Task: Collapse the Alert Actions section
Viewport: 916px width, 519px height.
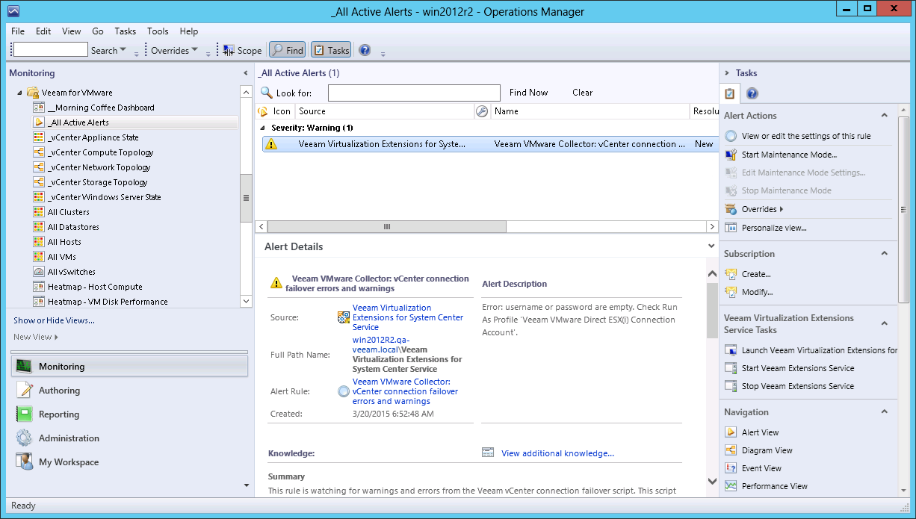Action: pyautogui.click(x=885, y=115)
